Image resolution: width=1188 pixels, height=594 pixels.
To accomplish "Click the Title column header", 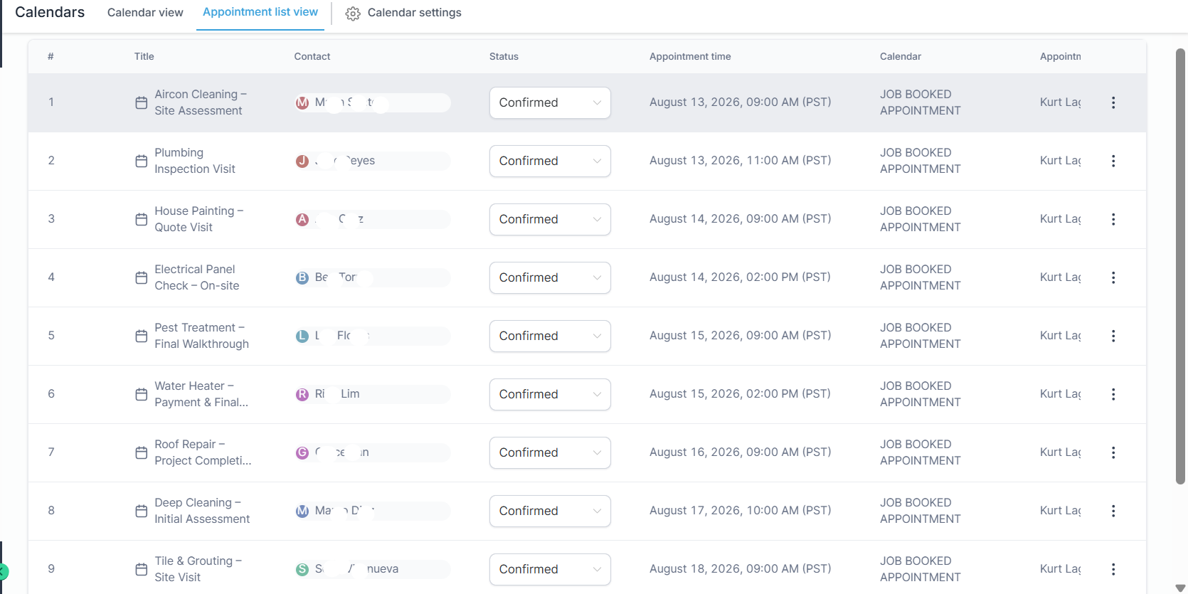I will tap(144, 56).
